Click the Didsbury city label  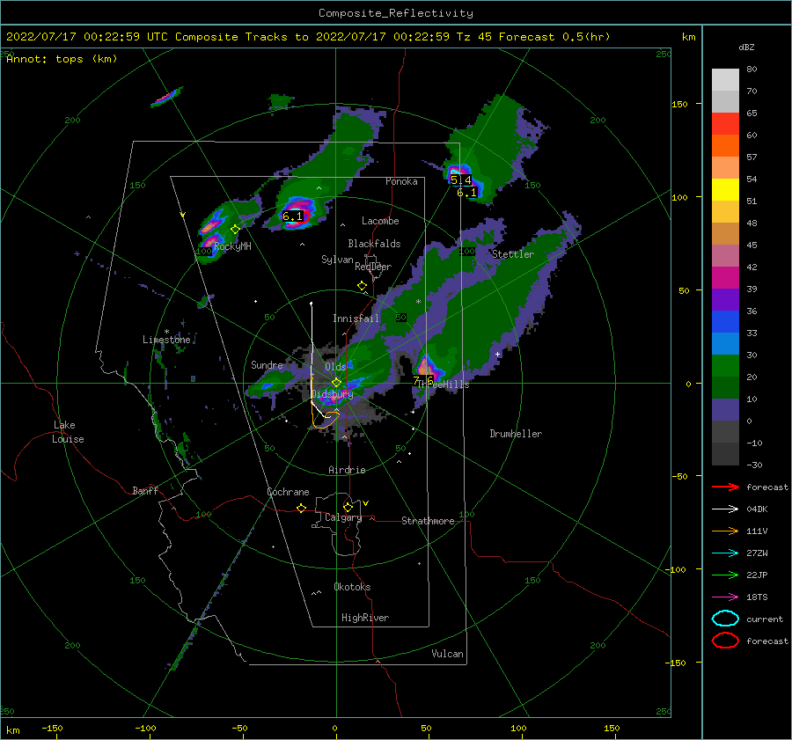(333, 394)
